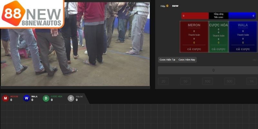
Task: Click the 88NEW logo in the corner
Action: coord(32,14)
